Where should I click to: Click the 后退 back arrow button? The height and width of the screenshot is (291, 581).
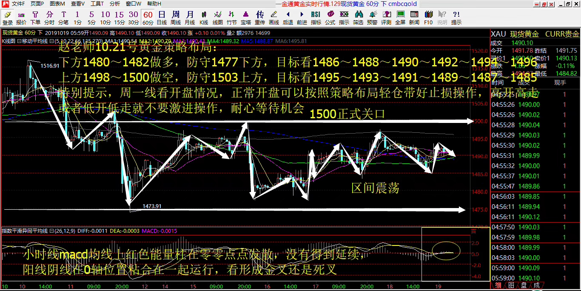(x=288, y=18)
